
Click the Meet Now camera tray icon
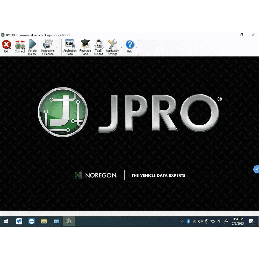tap(206, 221)
